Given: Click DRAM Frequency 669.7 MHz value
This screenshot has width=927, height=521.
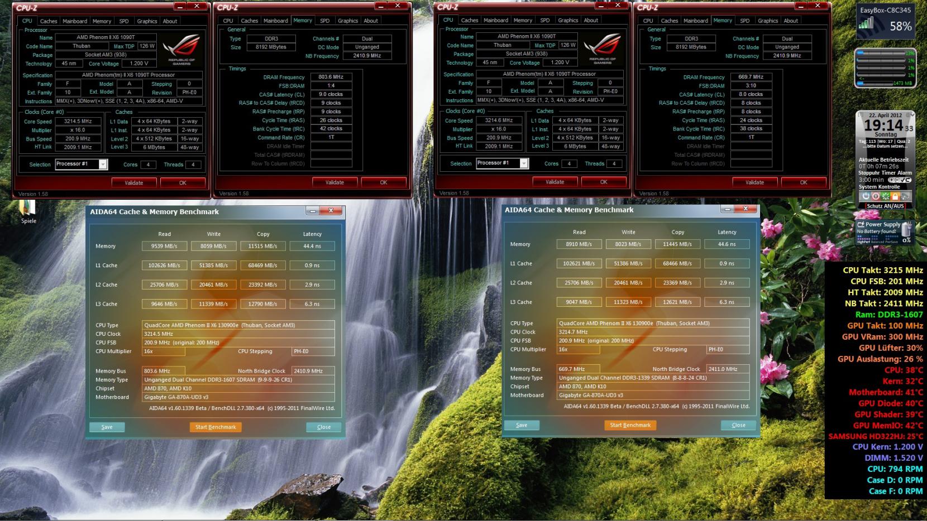Looking at the screenshot, I should [x=751, y=77].
